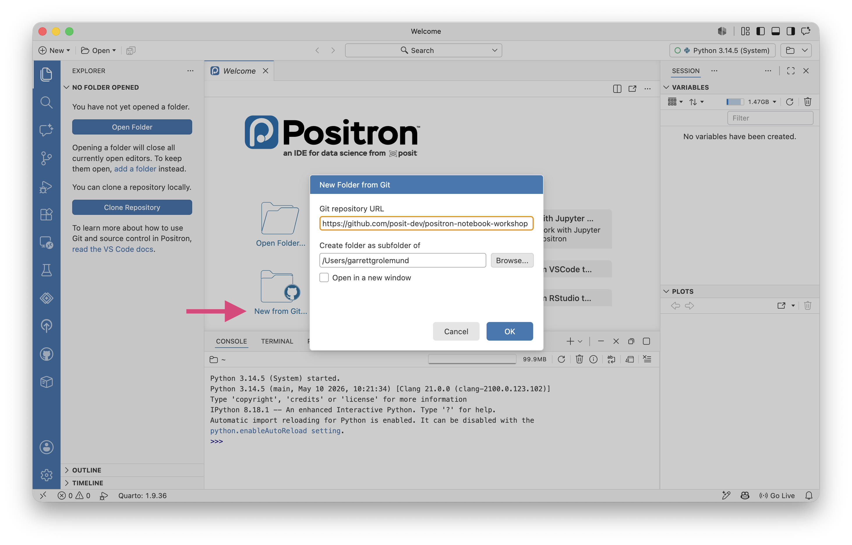
Task: Open the Testing flask icon
Action: (46, 270)
